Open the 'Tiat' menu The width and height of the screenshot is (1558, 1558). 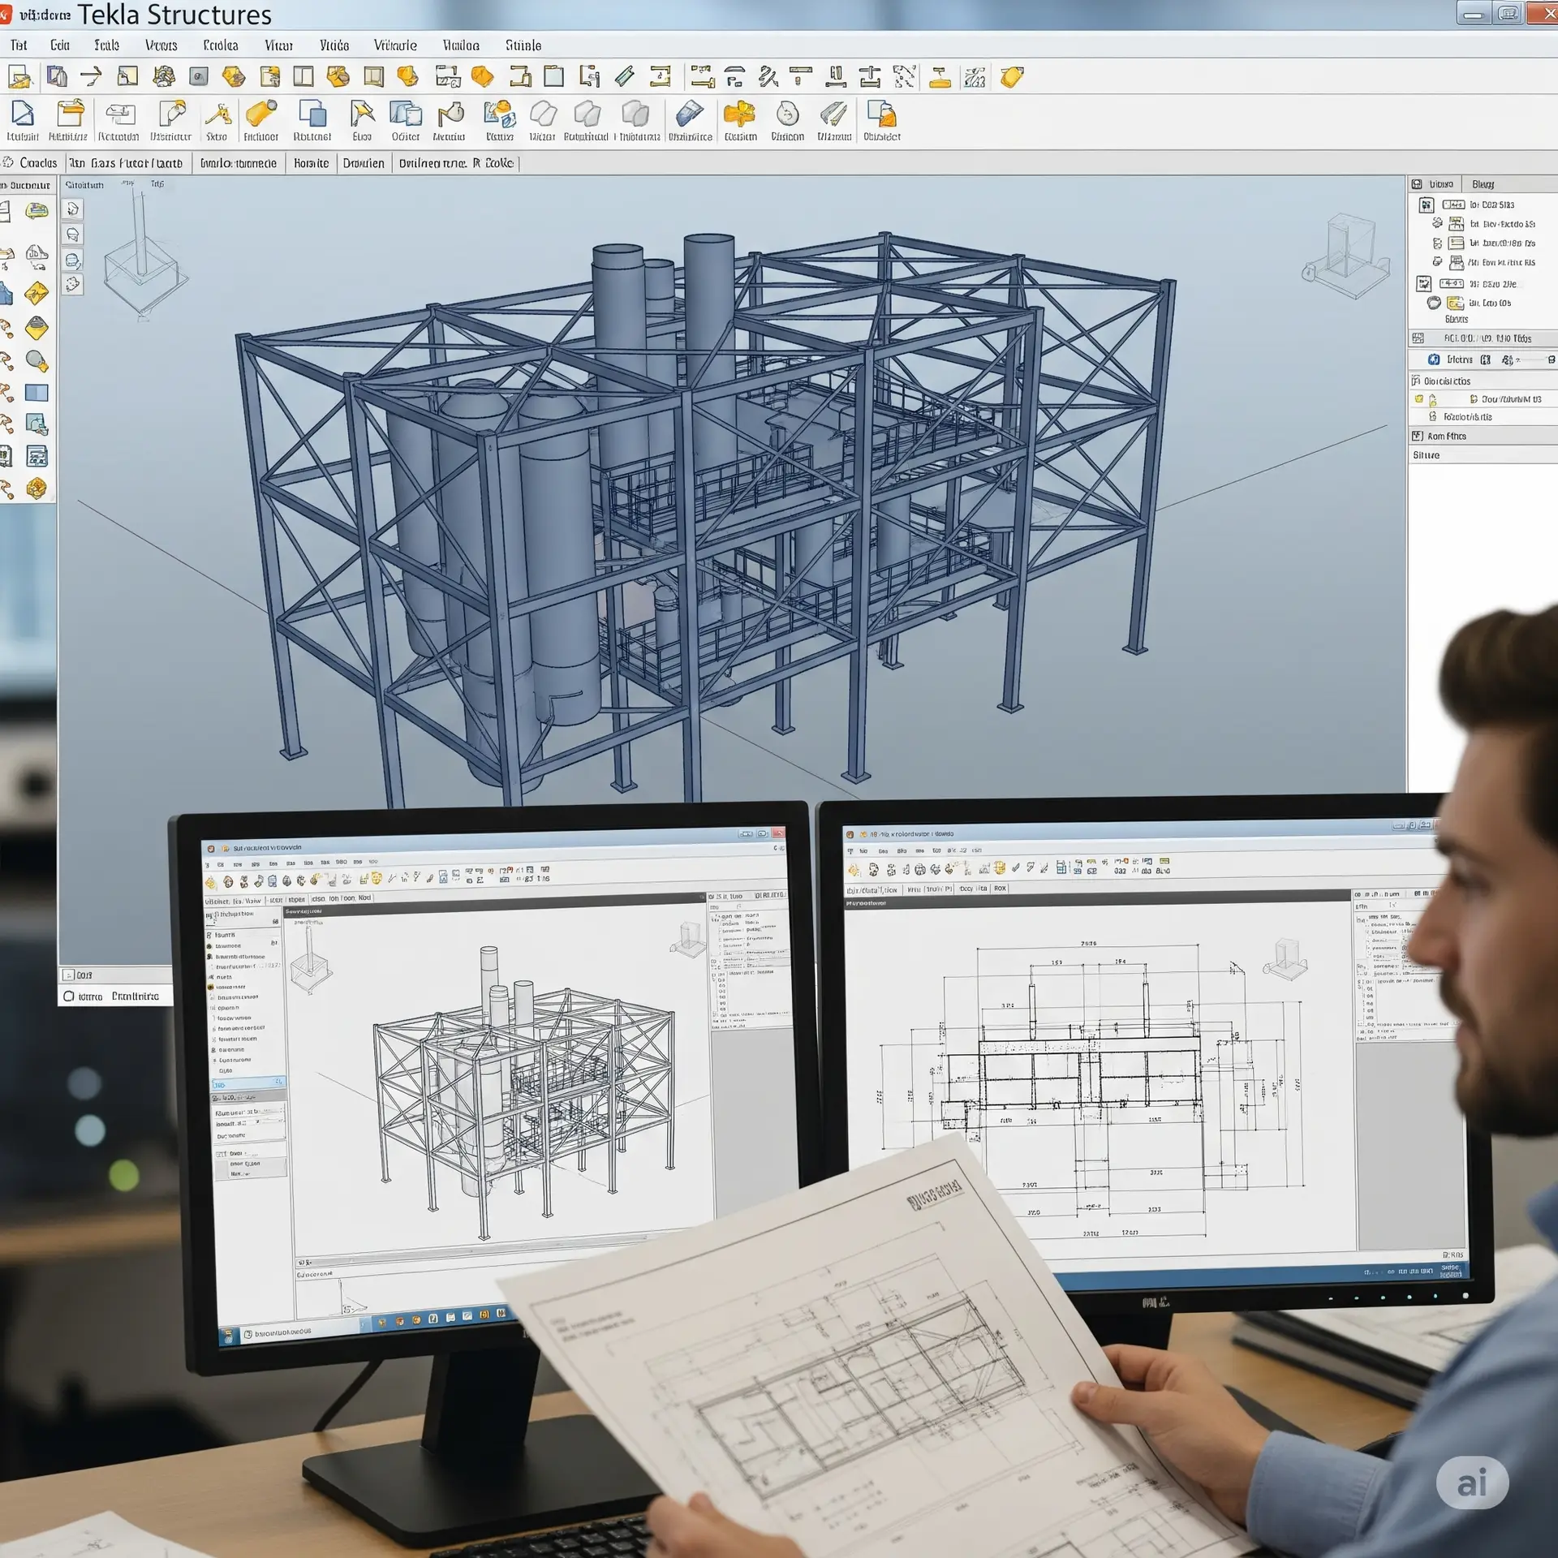click(19, 45)
